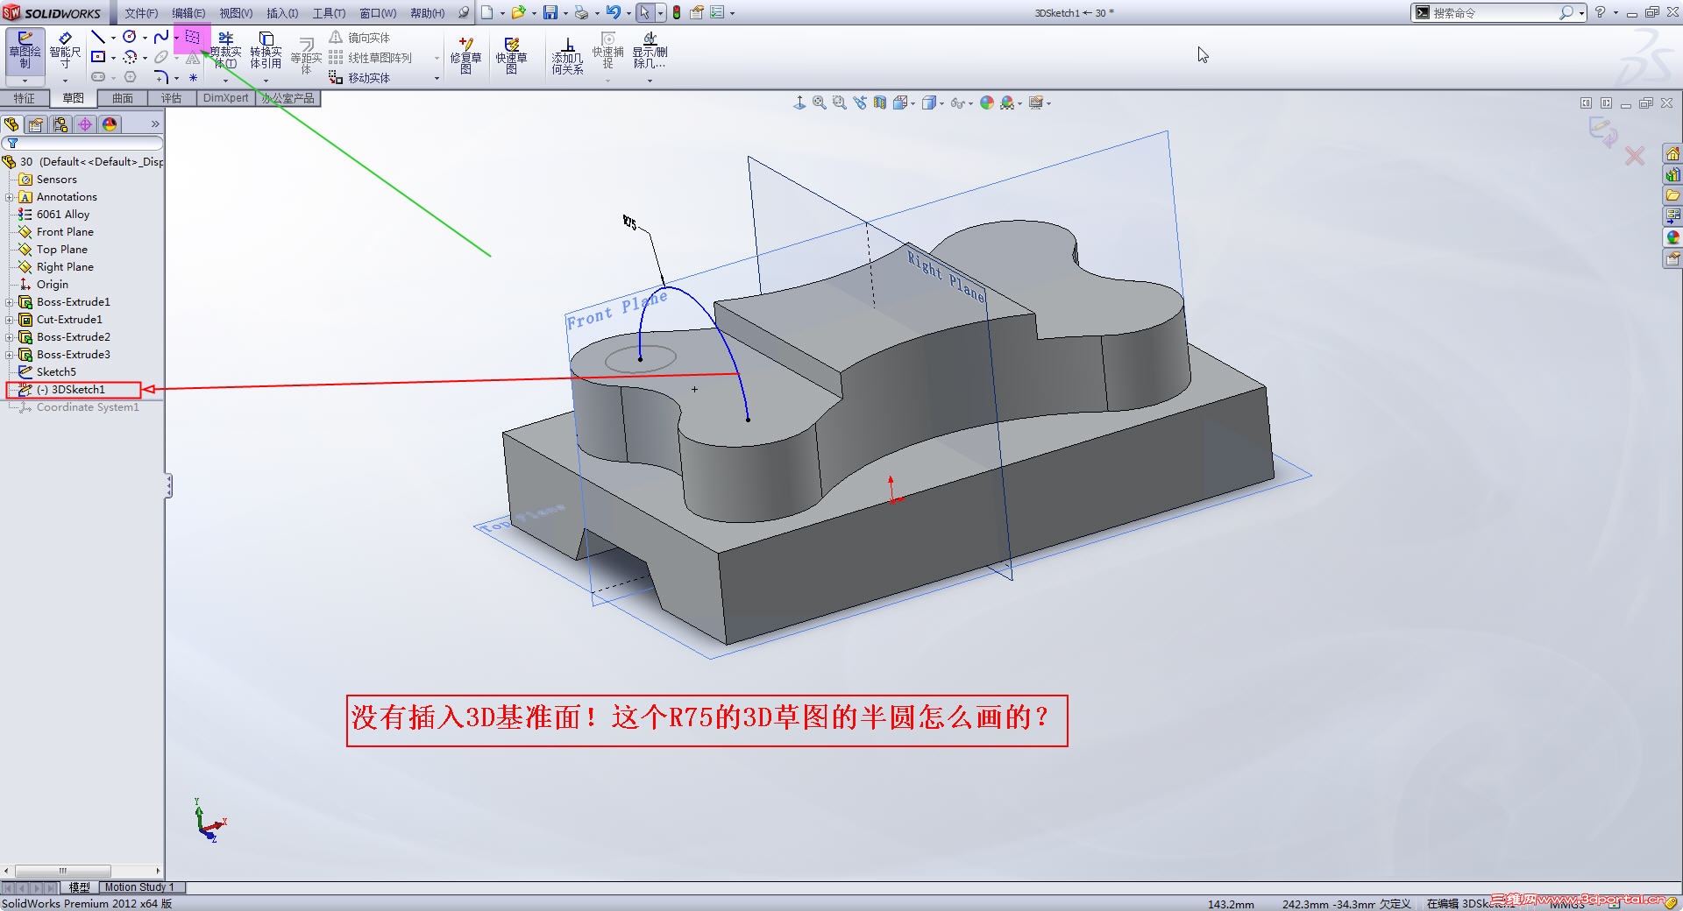Click the Open file icon
This screenshot has width=1683, height=911.
pyautogui.click(x=518, y=12)
